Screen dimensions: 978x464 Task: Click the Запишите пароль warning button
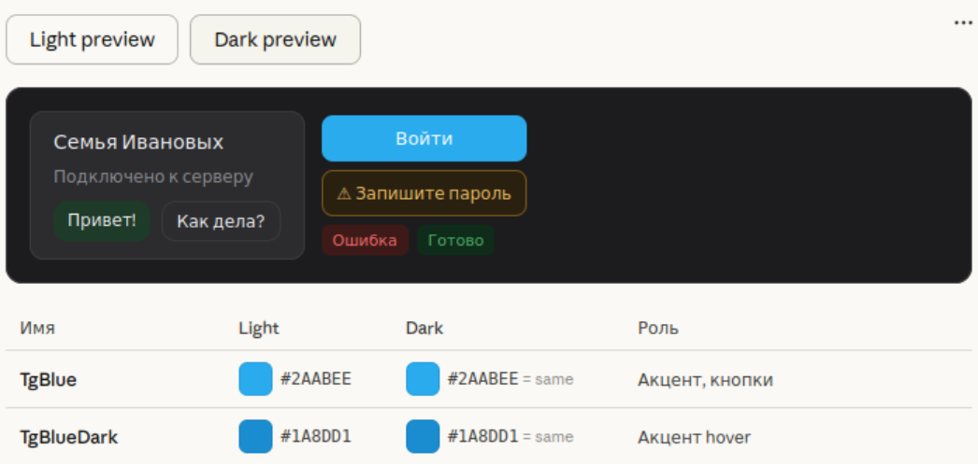(x=424, y=193)
